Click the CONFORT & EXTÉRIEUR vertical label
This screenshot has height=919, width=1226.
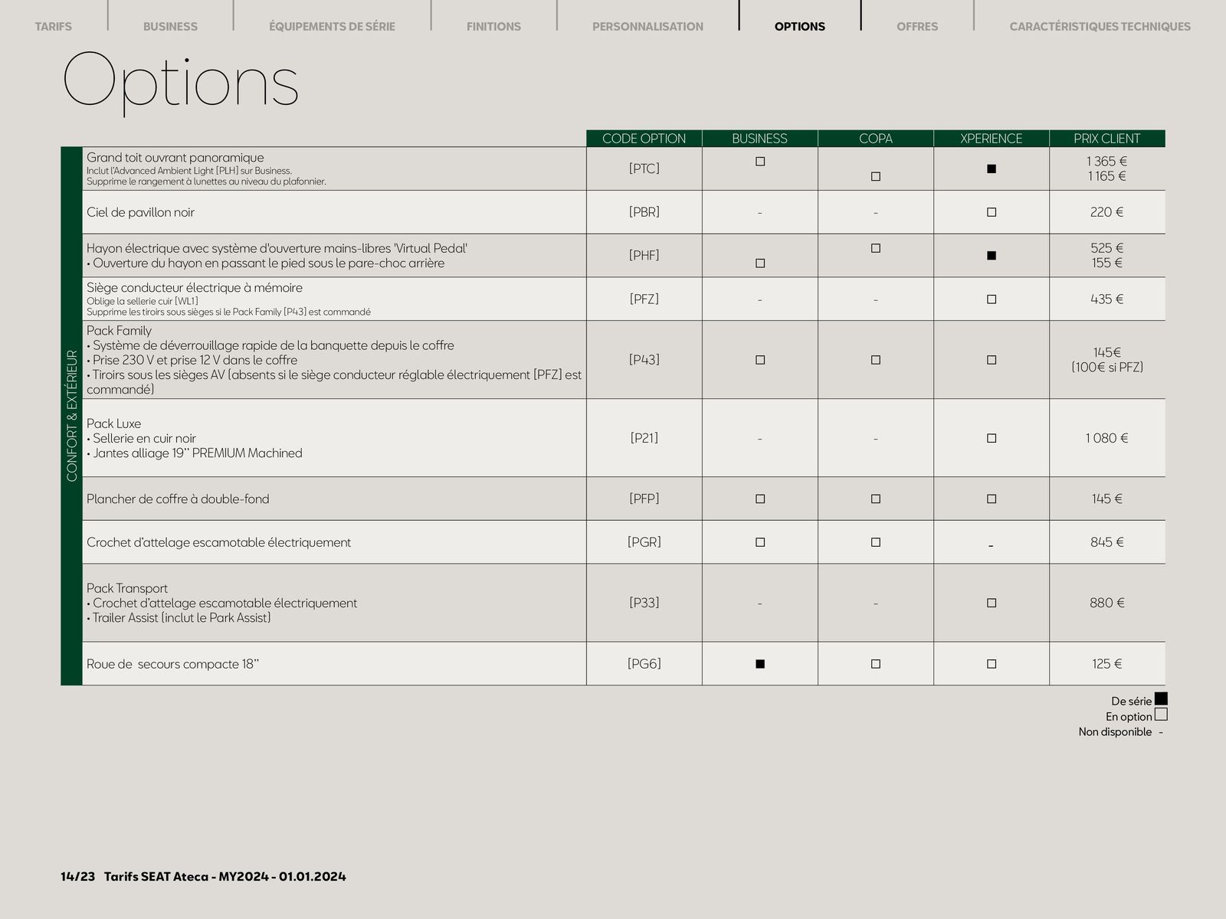click(x=72, y=416)
